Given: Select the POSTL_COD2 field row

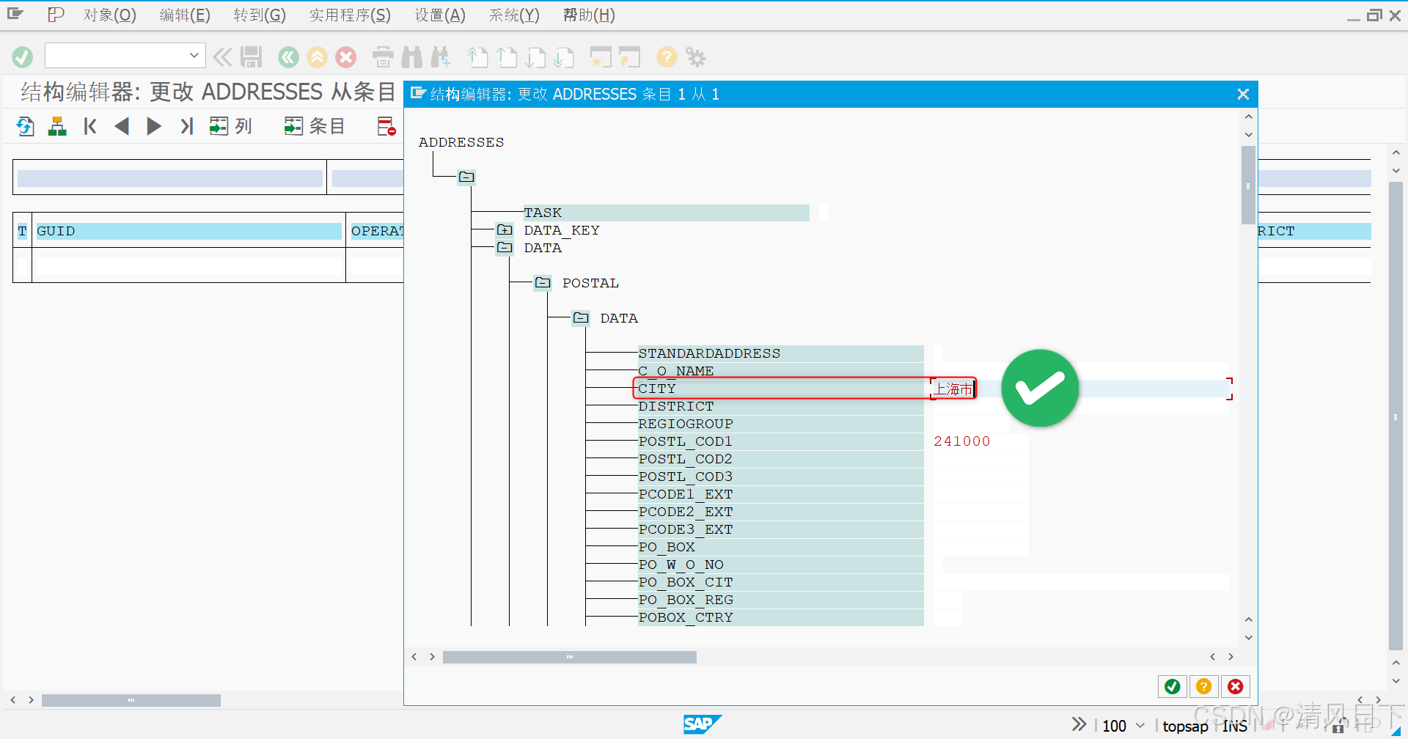Looking at the screenshot, I should pos(780,459).
